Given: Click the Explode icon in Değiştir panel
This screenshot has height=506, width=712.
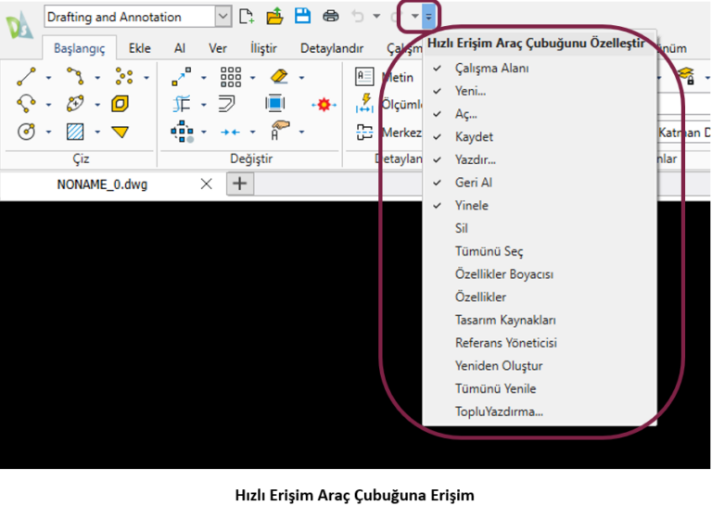Looking at the screenshot, I should [x=324, y=105].
